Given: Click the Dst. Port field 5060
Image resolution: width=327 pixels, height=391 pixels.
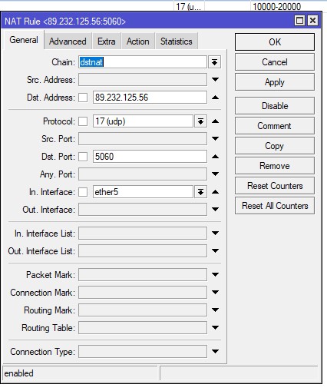Looking at the screenshot, I should click(150, 157).
